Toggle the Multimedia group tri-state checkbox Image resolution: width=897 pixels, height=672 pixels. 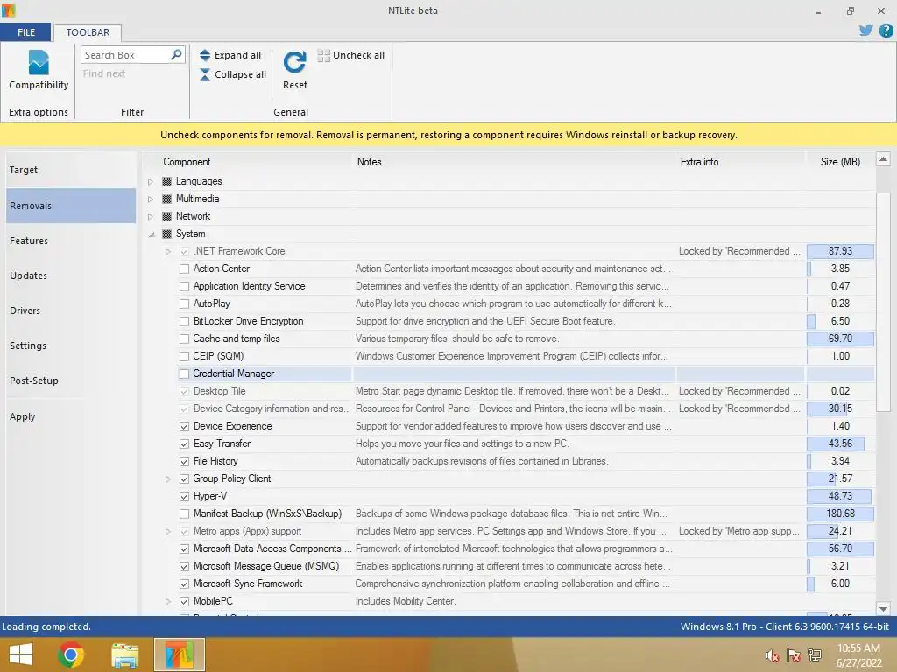167,199
